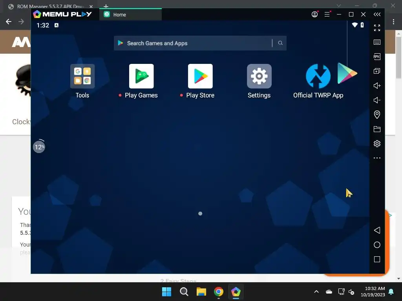Go back in Chrome browser
The image size is (402, 301).
click(x=9, y=22)
